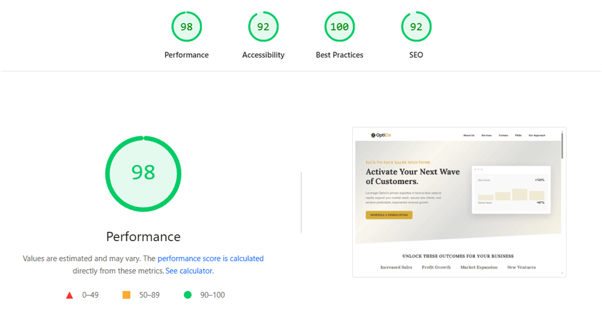The height and width of the screenshot is (311, 602).
Task: Click the Best Practices category label
Action: pos(339,55)
